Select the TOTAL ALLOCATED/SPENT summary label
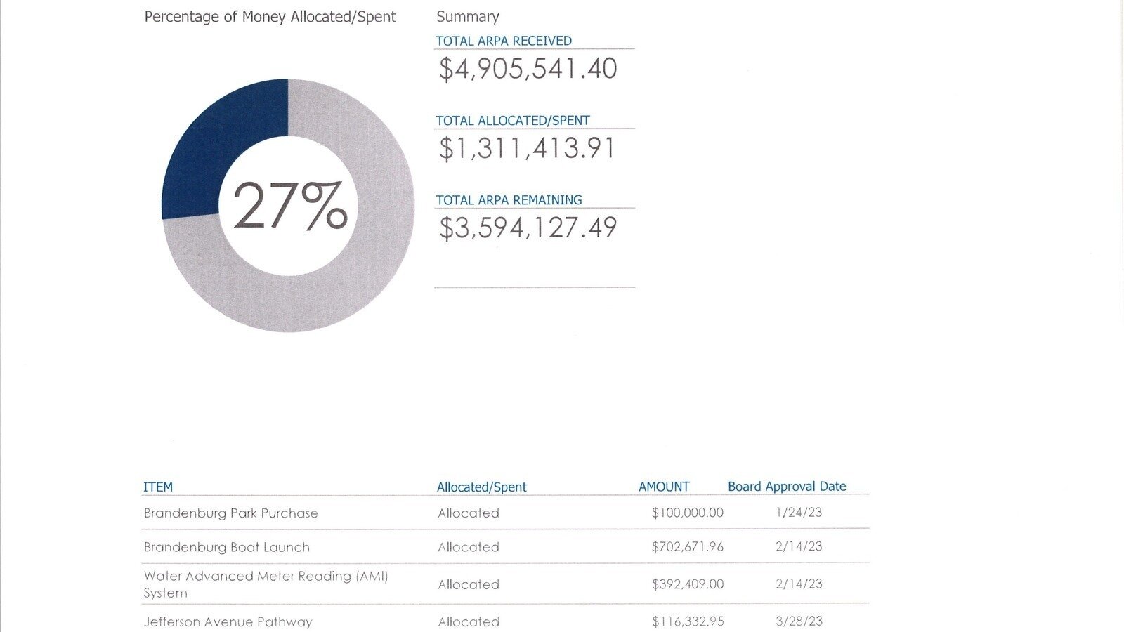The image size is (1124, 632). pos(513,121)
